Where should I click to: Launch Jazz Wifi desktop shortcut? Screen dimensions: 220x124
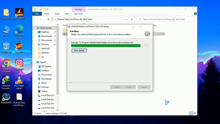pyautogui.click(x=19, y=48)
